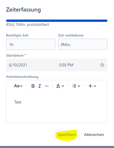The width and height of the screenshot is (114, 148).
Task: Click the Speichern button
Action: [67, 134]
